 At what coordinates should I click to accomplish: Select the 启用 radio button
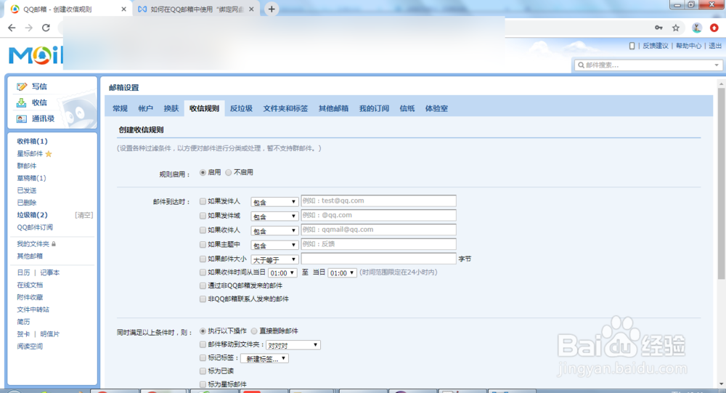coord(203,172)
